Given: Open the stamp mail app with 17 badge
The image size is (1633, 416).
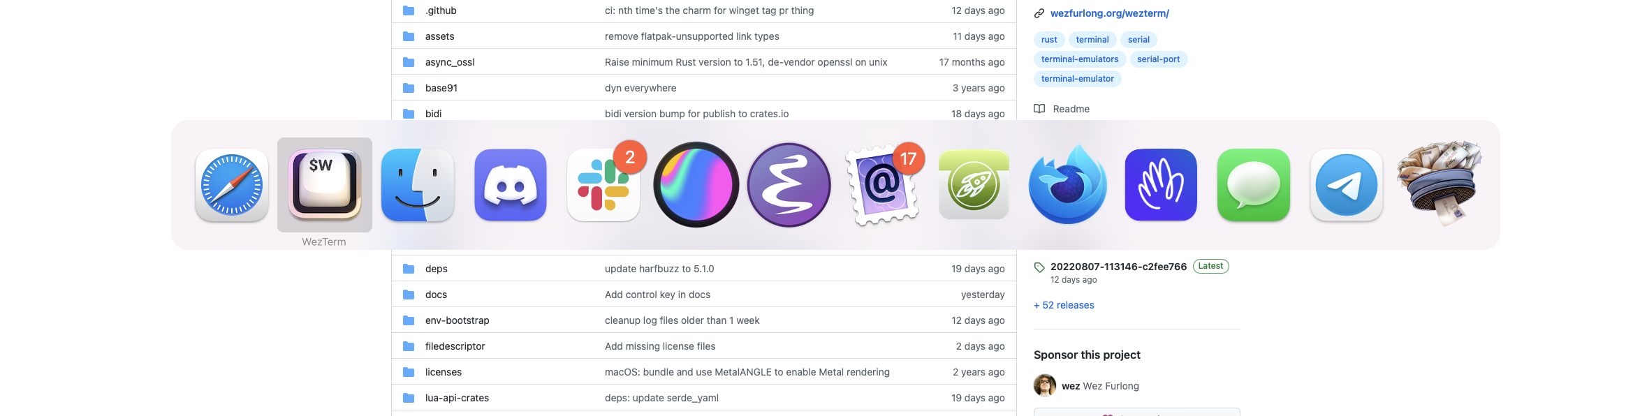Looking at the screenshot, I should point(882,185).
